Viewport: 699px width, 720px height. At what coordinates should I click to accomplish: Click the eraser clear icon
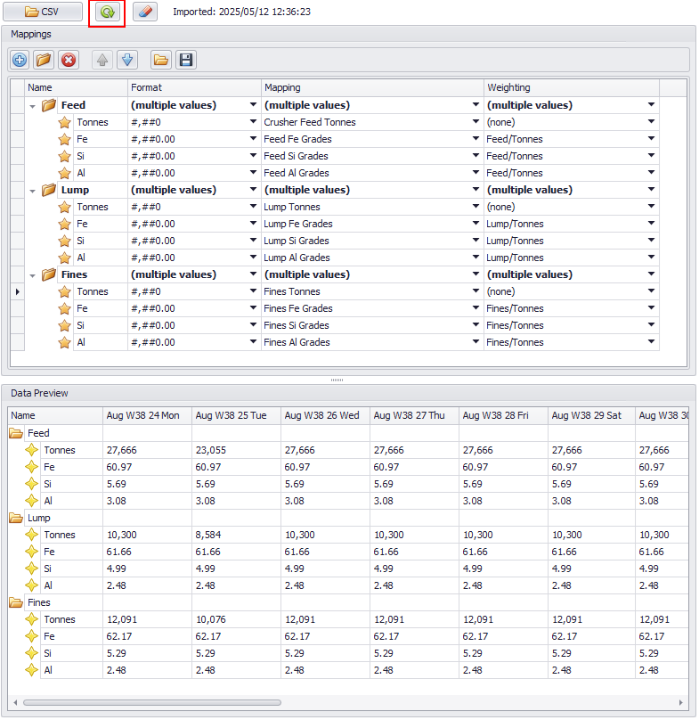(x=147, y=12)
